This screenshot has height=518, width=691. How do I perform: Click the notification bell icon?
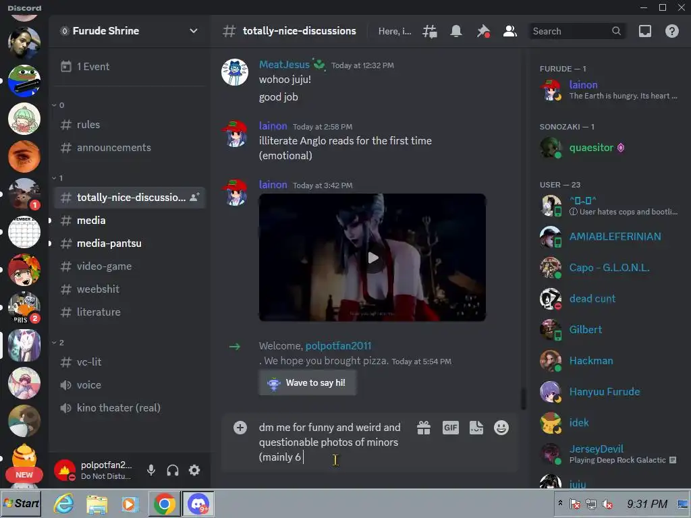pos(456,31)
